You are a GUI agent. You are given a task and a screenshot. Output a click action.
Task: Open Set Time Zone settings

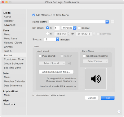point(12,68)
